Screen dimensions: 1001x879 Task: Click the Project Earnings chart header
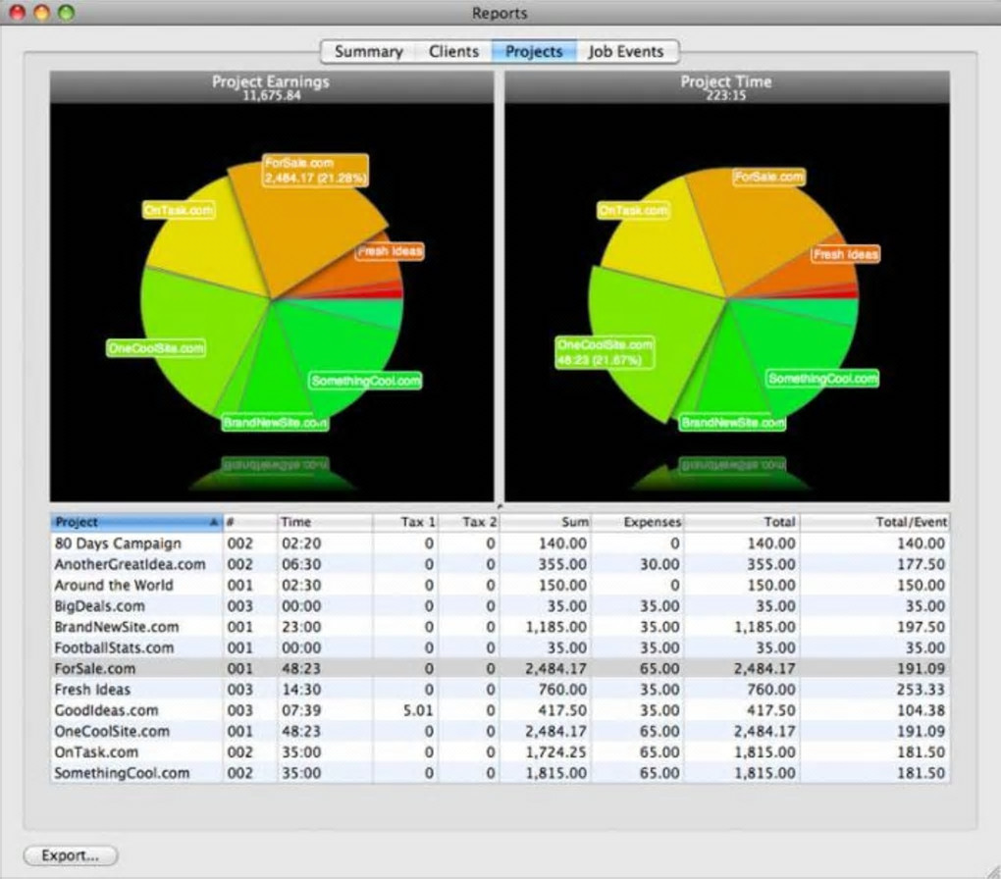click(x=271, y=87)
